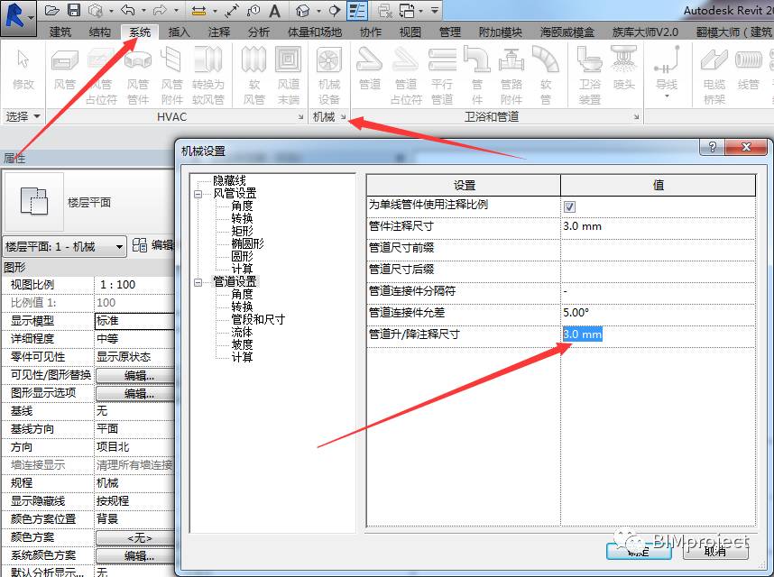Image resolution: width=774 pixels, height=577 pixels.
Task: Select the Parallel Pipes tool (平行管道)
Action: click(442, 76)
